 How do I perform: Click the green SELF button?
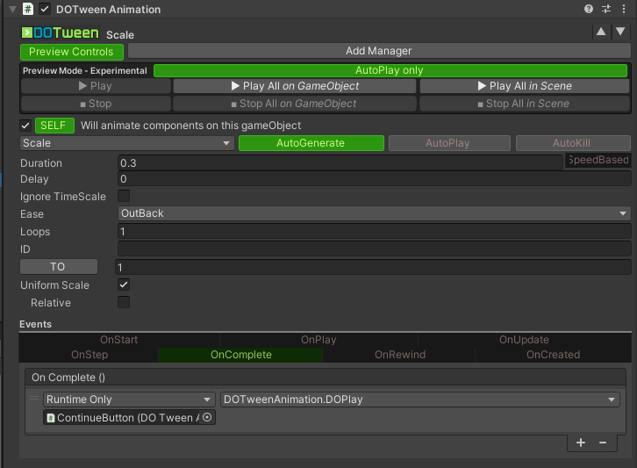click(x=55, y=126)
